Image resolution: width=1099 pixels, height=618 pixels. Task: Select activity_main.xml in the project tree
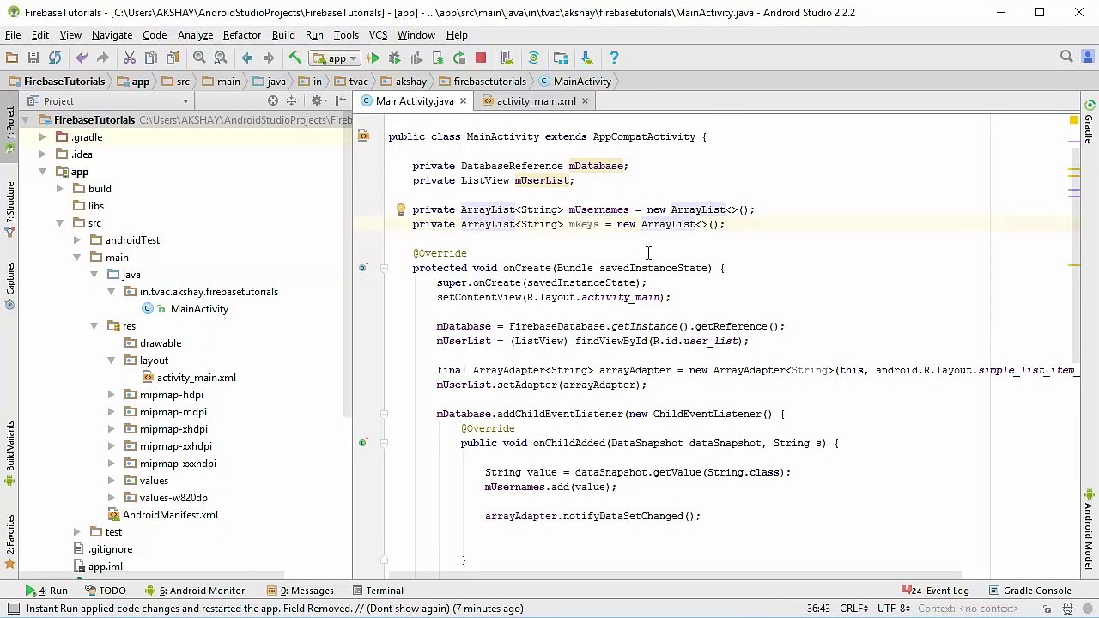(x=196, y=378)
